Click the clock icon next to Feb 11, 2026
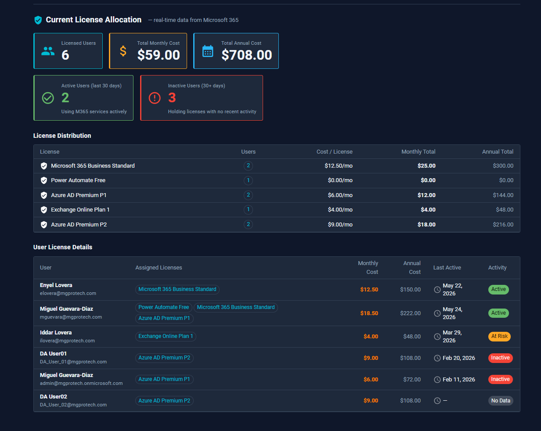The image size is (541, 431). pyautogui.click(x=437, y=380)
